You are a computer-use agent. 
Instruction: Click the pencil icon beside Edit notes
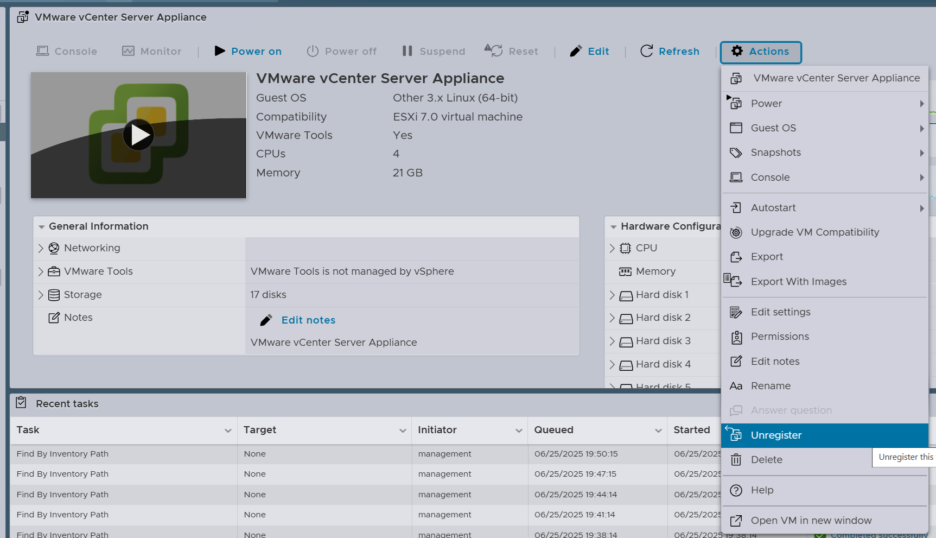(266, 320)
